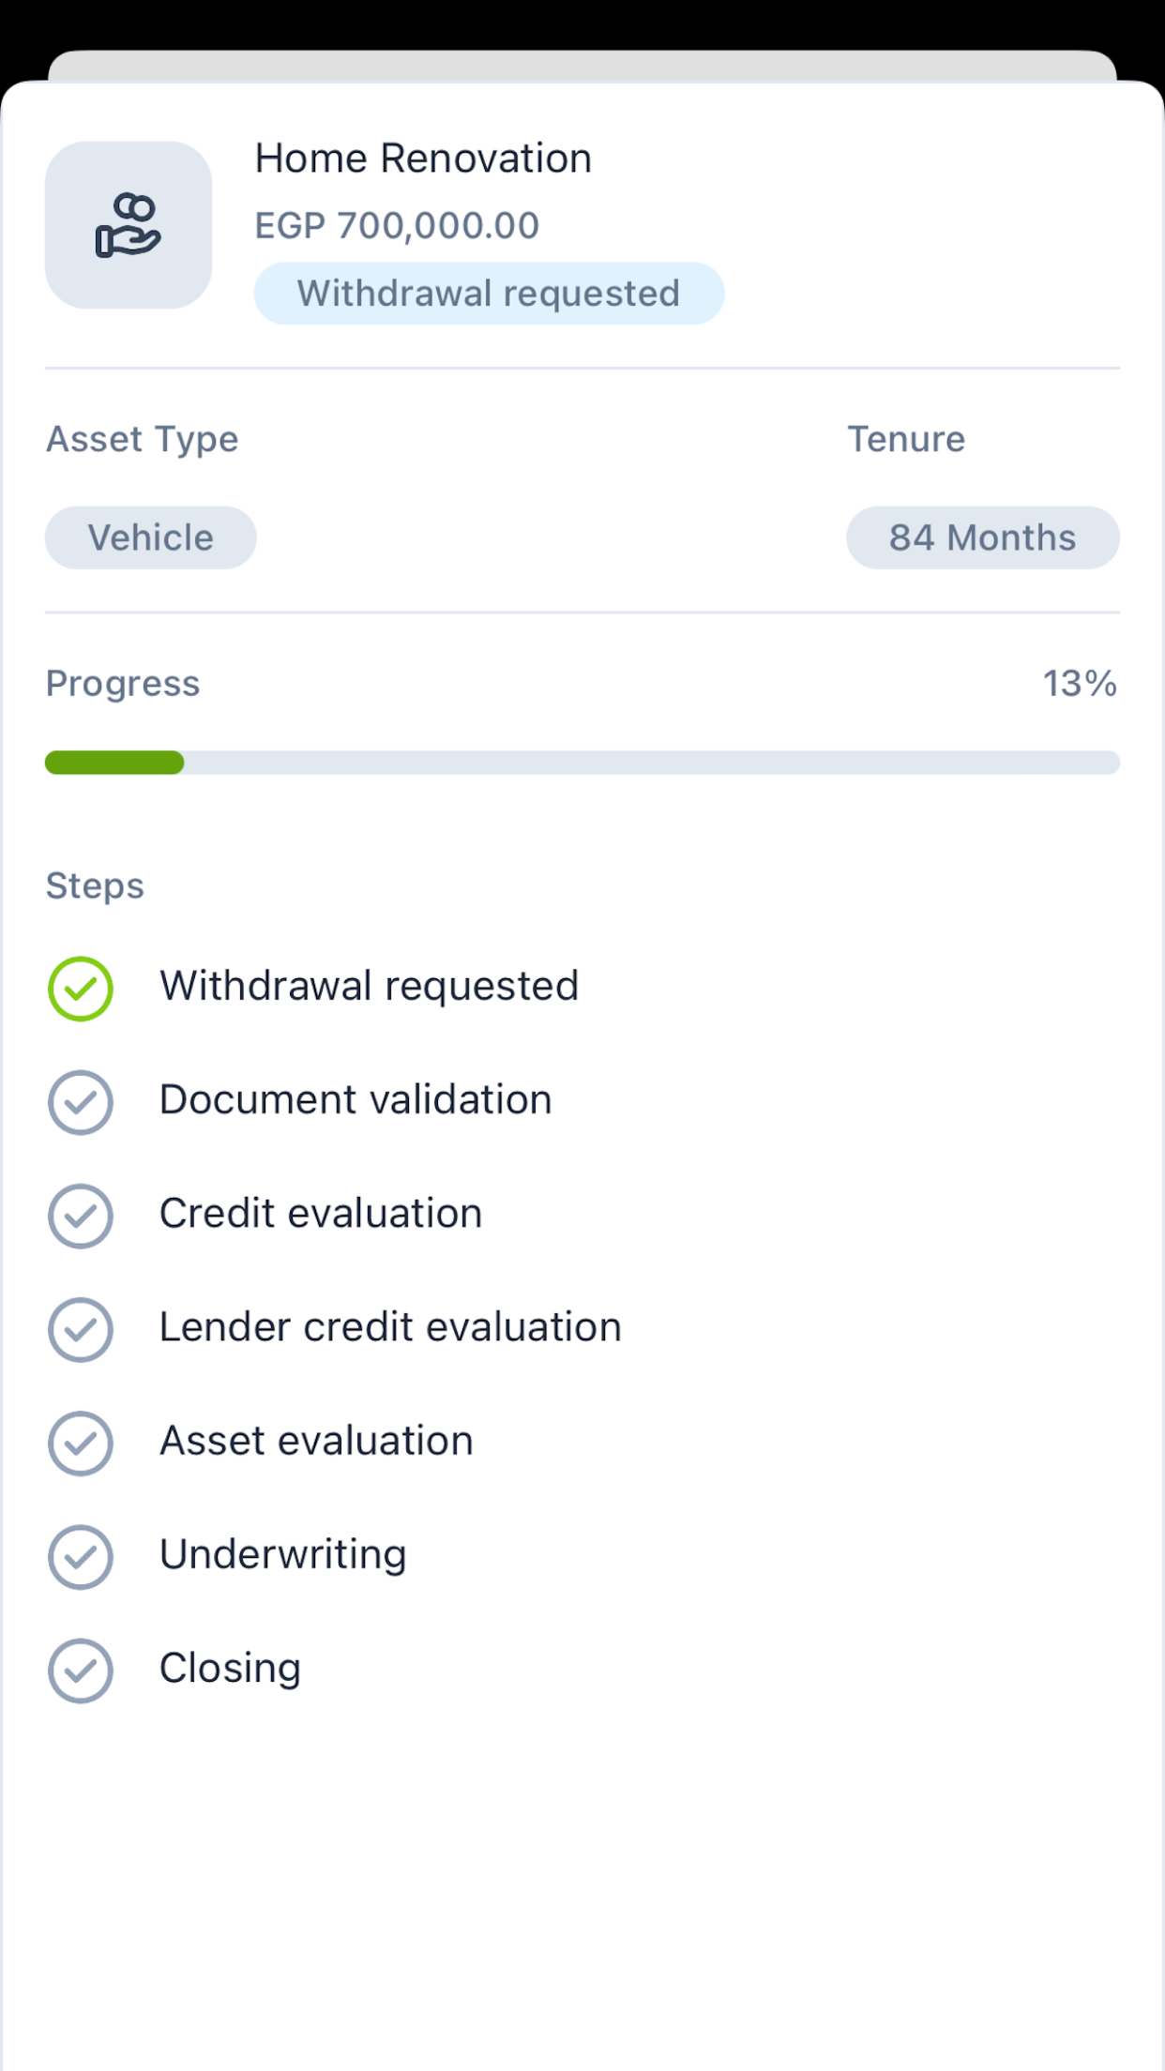Tap the gray sheet handle behind card

pyautogui.click(x=582, y=66)
